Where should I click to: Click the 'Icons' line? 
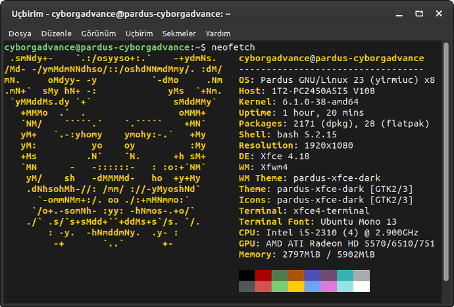coord(326,200)
